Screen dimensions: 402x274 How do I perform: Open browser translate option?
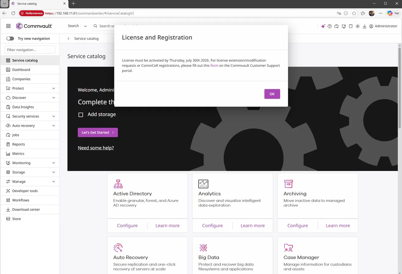tap(339, 13)
